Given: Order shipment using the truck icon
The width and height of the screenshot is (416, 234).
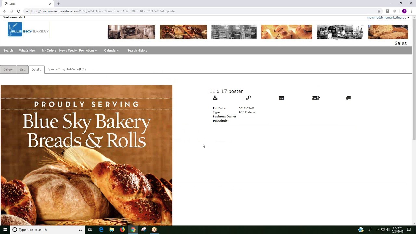Looking at the screenshot, I should (348, 98).
